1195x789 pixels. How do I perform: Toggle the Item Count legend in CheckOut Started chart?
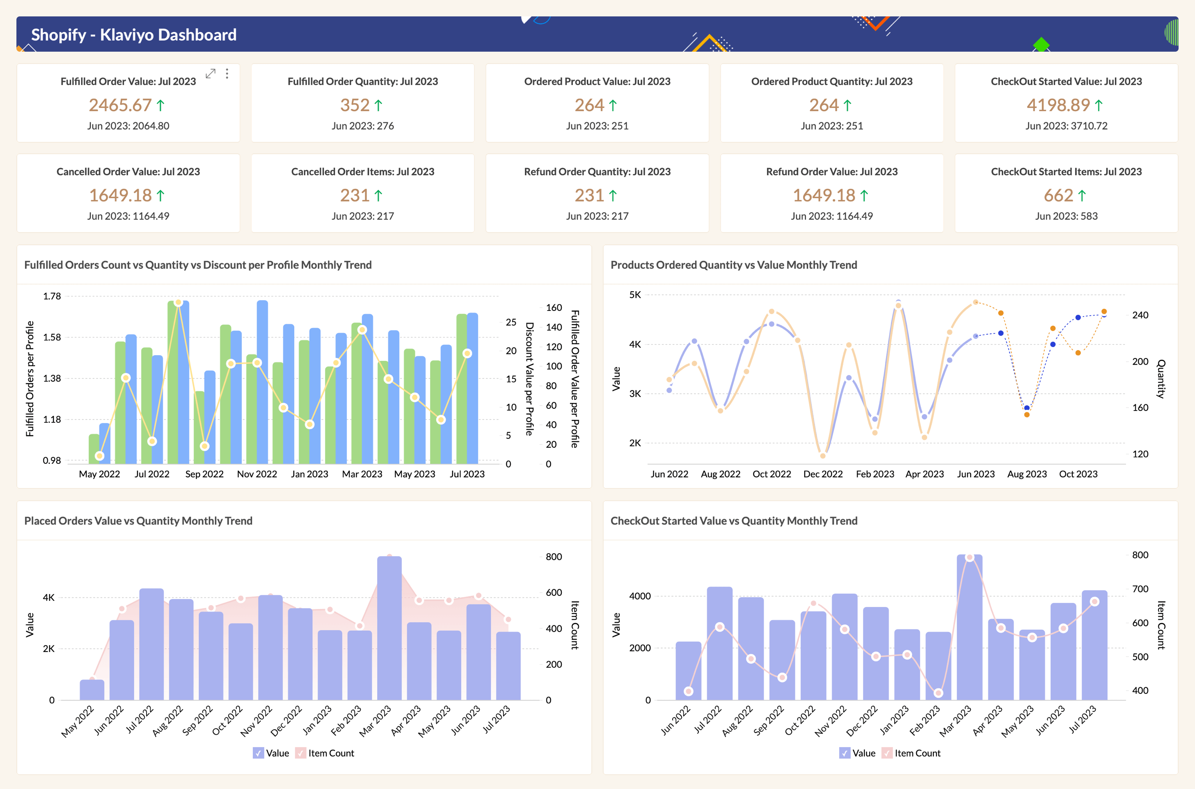[887, 753]
